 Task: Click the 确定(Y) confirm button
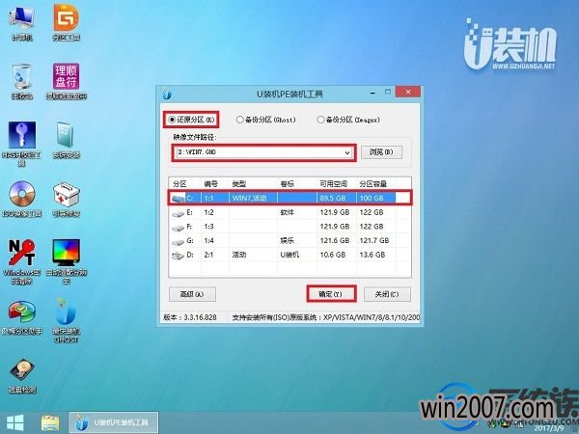pos(331,294)
